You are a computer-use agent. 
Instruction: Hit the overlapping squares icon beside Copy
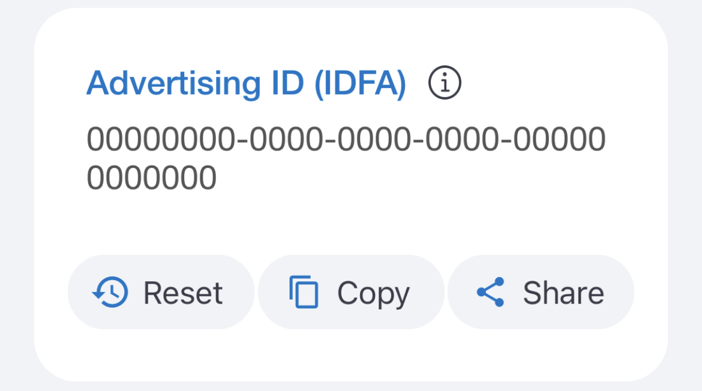tap(303, 292)
